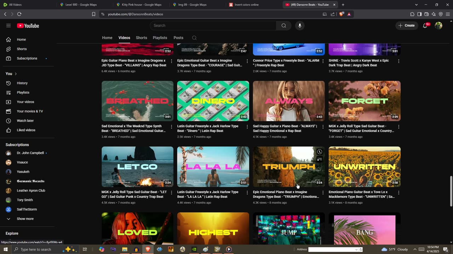The image size is (453, 254).
Task: Open Windows Start menu
Action: pyautogui.click(x=5, y=249)
